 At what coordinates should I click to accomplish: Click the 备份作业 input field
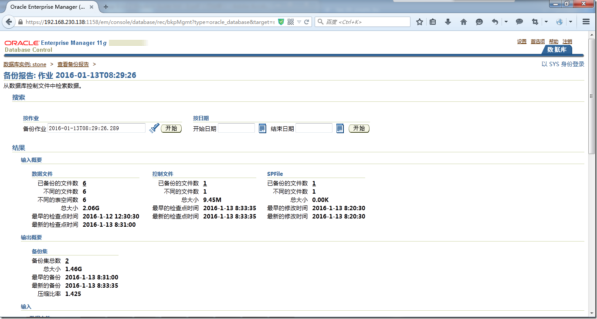[x=96, y=128]
